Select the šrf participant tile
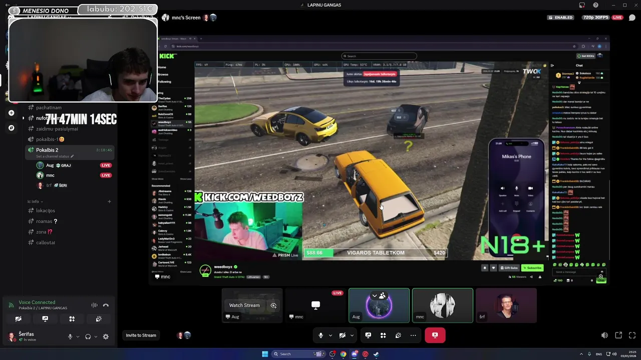The width and height of the screenshot is (641, 360). [x=506, y=305]
